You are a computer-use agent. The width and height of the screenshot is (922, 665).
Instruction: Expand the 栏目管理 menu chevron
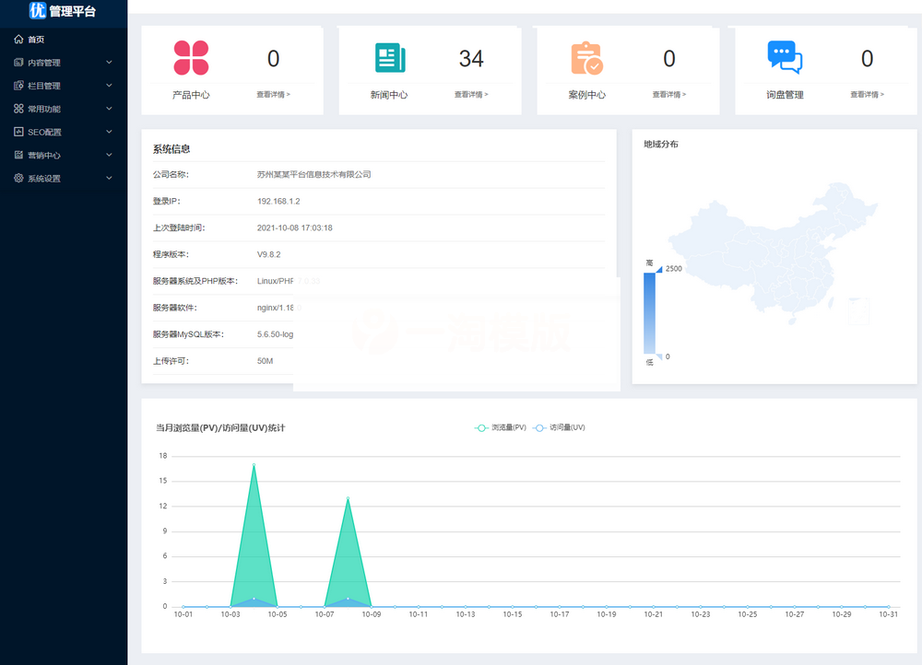[108, 85]
